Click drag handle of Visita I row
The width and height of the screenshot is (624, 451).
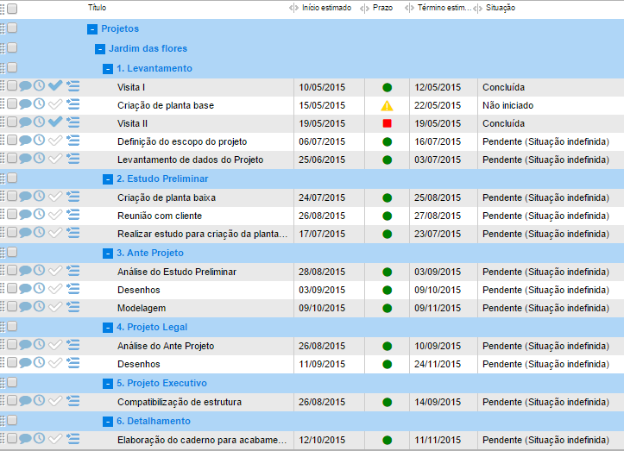click(3, 85)
